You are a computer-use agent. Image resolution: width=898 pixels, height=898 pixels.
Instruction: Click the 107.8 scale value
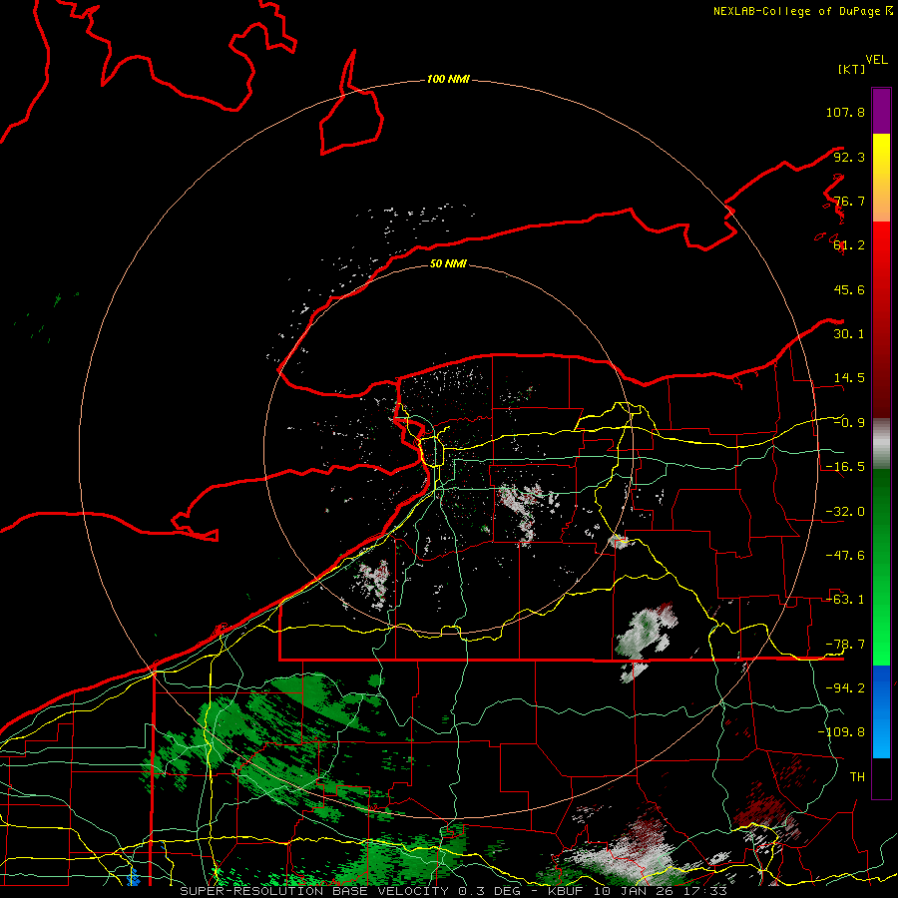click(845, 112)
